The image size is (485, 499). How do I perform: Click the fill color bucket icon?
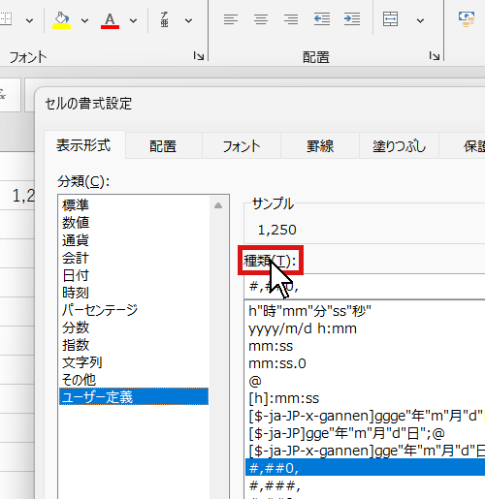(61, 20)
